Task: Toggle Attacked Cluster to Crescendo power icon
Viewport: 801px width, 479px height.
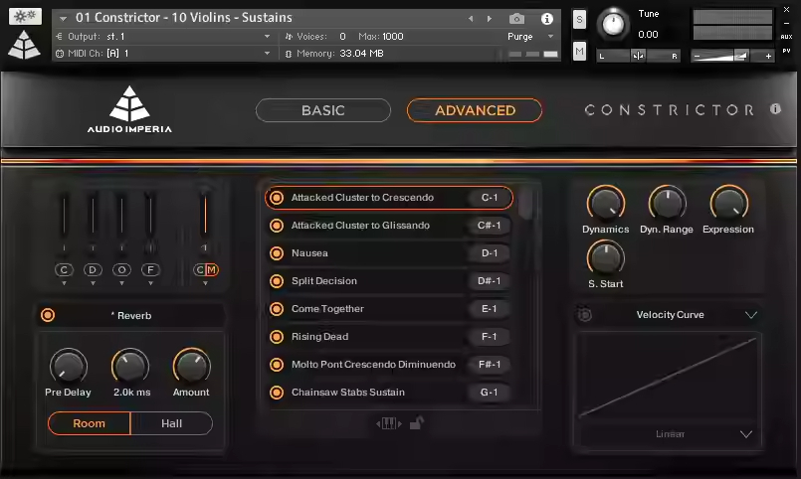Action: point(277,198)
